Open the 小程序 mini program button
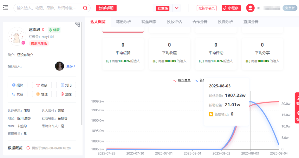 pyautogui.click(x=231, y=8)
